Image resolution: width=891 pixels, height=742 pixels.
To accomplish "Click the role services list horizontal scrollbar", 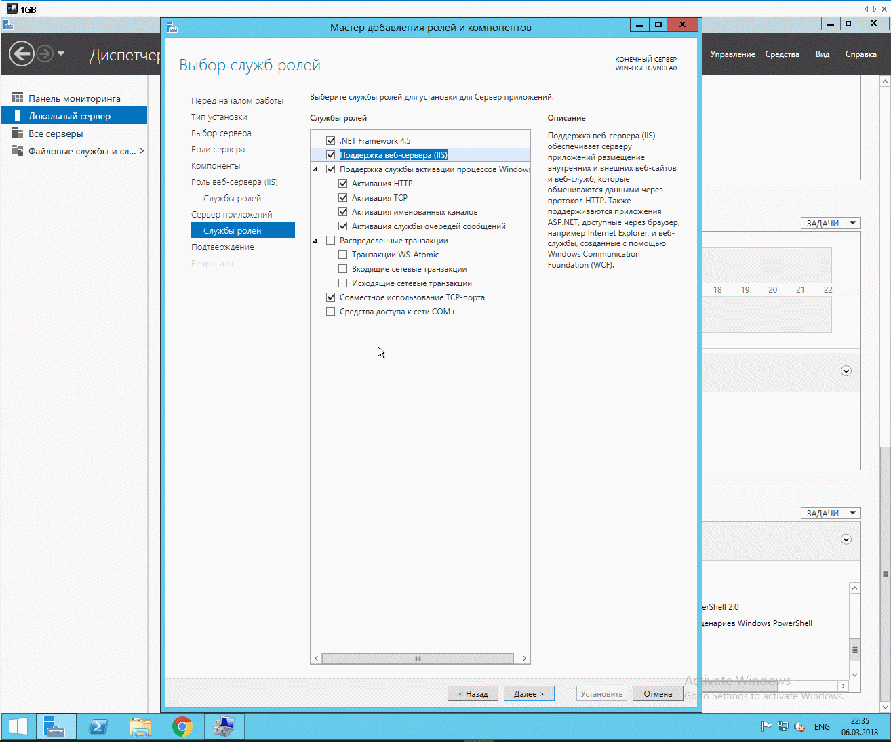I will [x=418, y=659].
